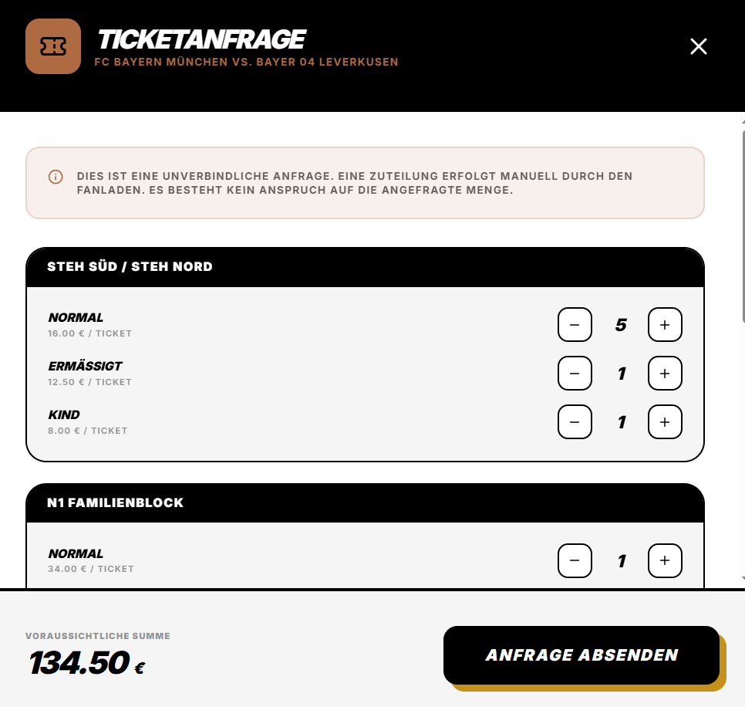This screenshot has height=707, width=745.
Task: Submit request with Anfrage Absenden button
Action: (x=581, y=655)
